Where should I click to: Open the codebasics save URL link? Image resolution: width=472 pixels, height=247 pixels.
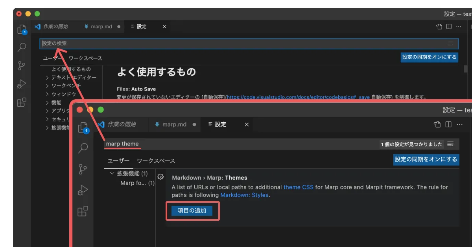pos(298,97)
